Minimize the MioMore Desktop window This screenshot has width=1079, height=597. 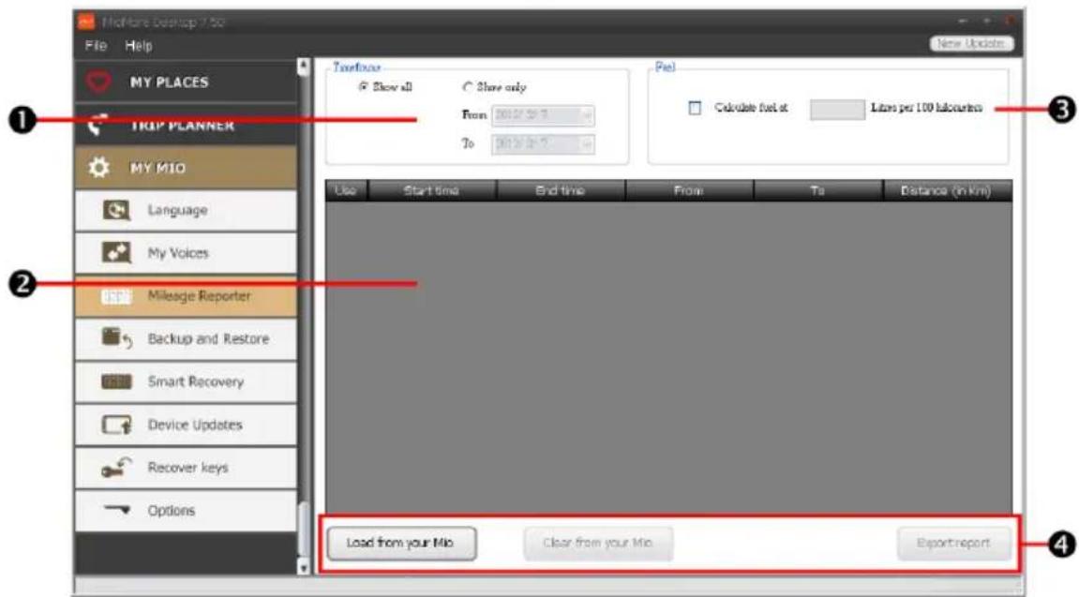click(964, 22)
